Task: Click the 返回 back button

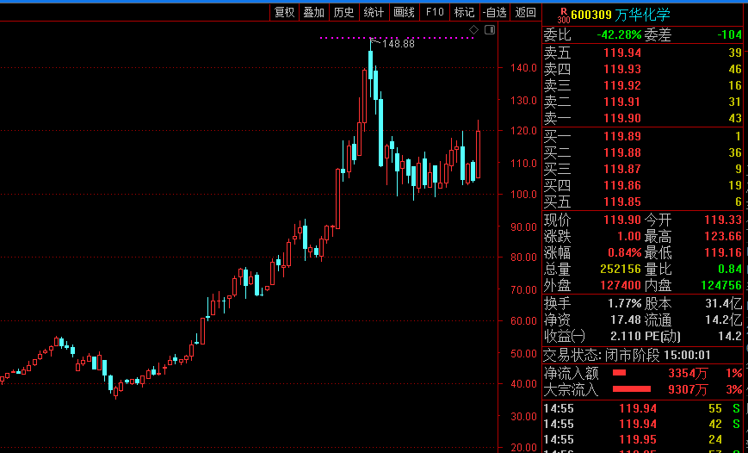Action: tap(525, 12)
